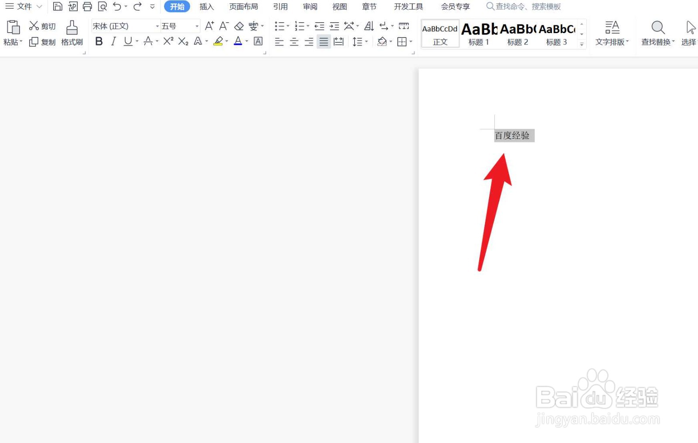
Task: Align text left
Action: tap(279, 42)
